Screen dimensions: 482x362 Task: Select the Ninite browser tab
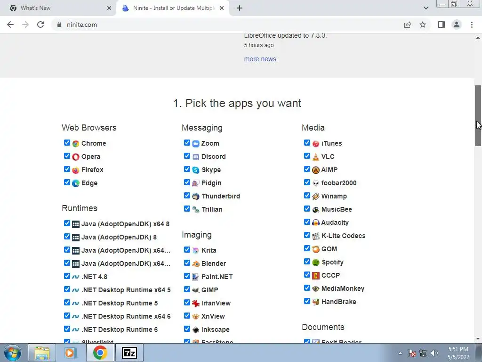pos(172,8)
